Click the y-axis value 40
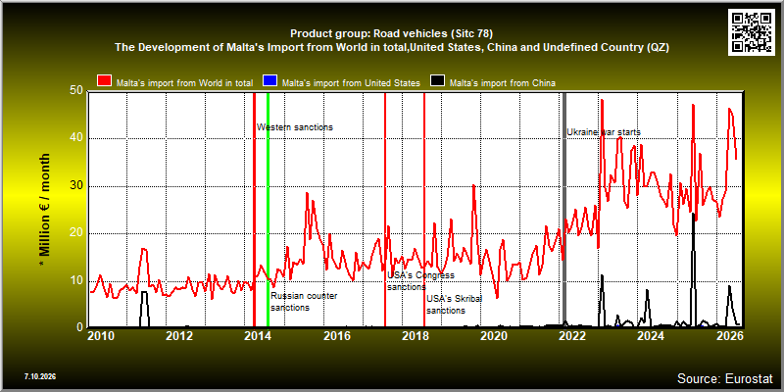This screenshot has width=784, height=392. [x=76, y=138]
